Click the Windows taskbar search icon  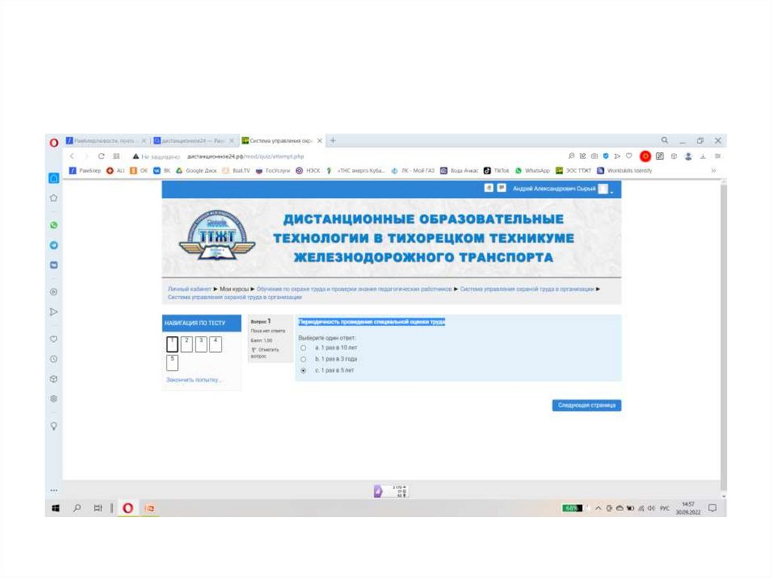[77, 508]
